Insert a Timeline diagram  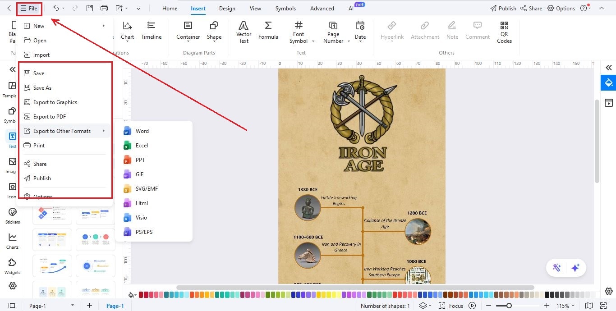point(151,32)
